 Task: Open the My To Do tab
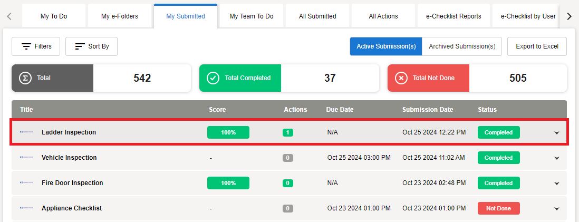(x=53, y=16)
